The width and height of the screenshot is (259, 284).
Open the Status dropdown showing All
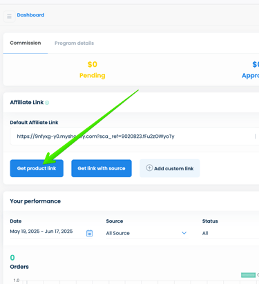(231, 233)
